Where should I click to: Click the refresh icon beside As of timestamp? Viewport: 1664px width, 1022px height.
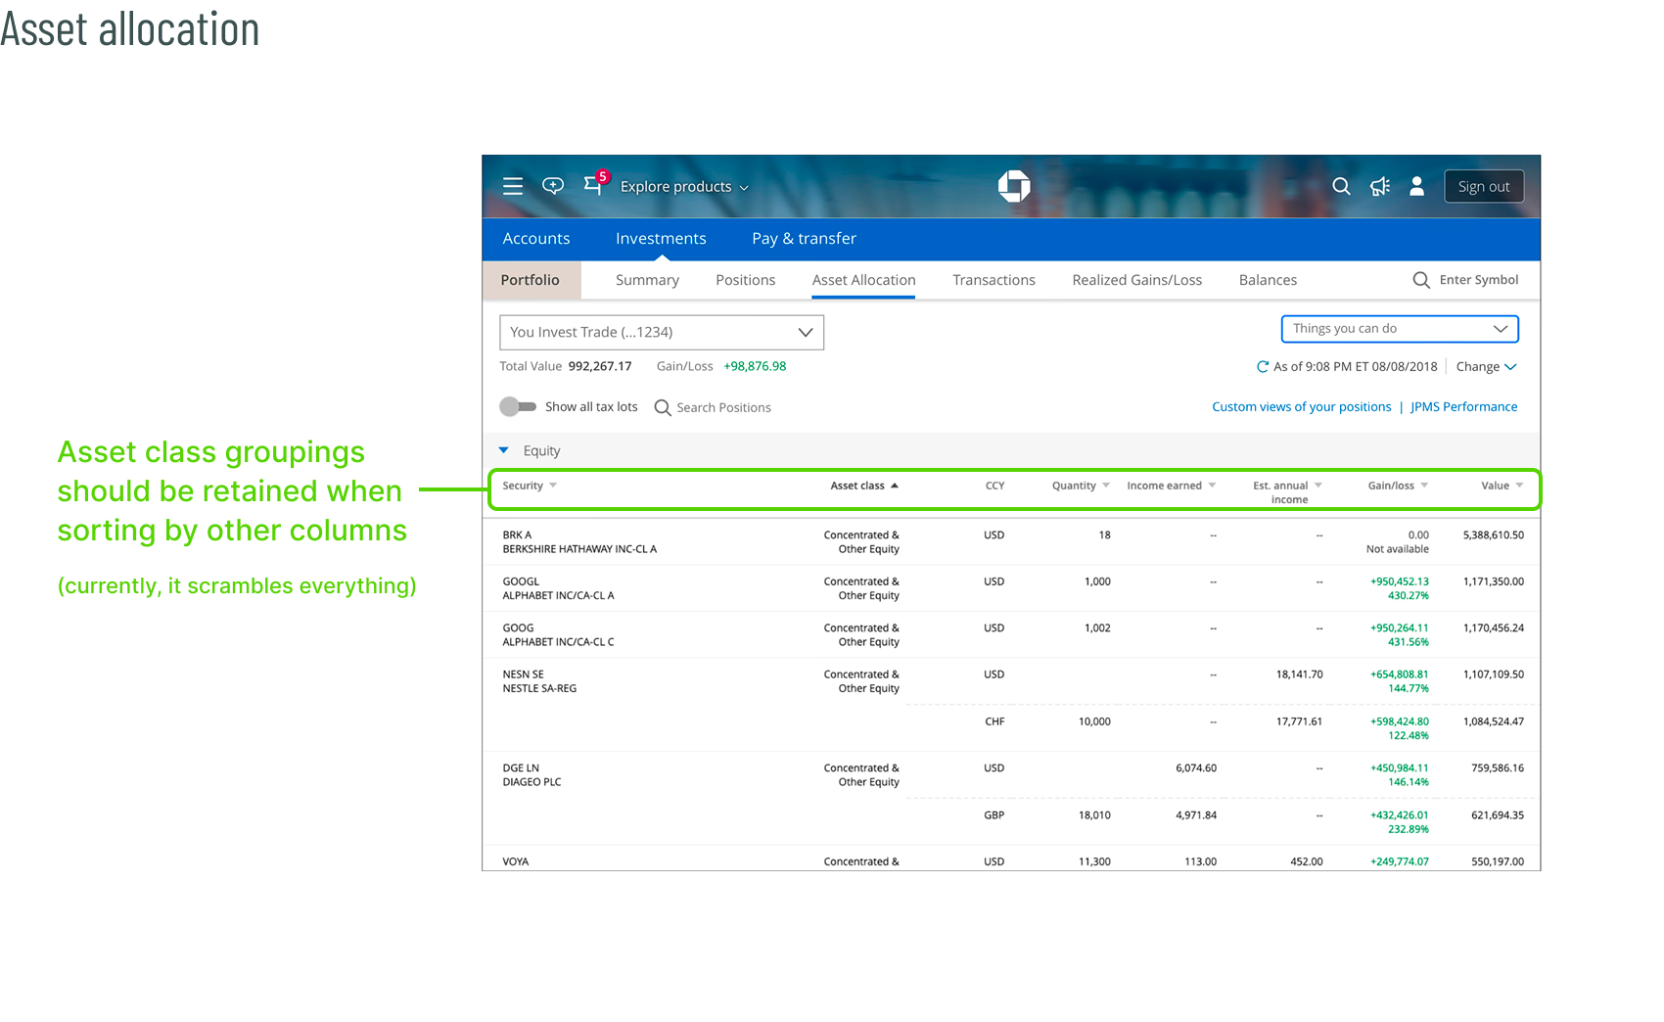point(1263,367)
